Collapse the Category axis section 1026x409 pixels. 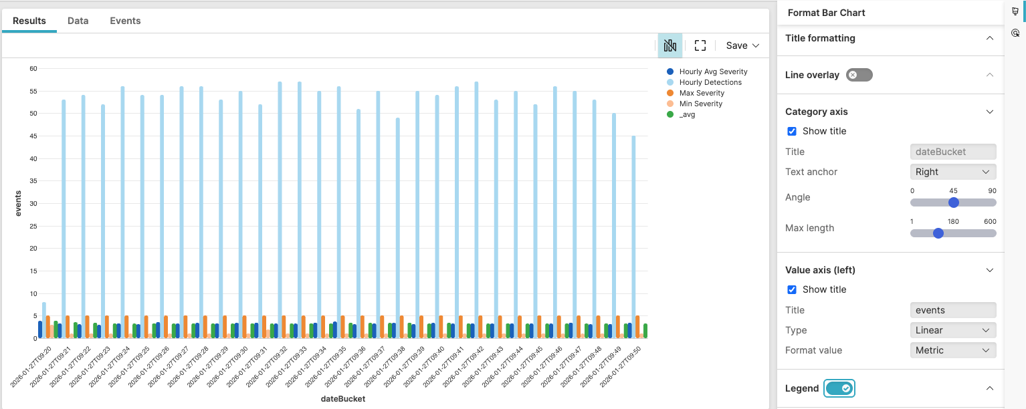990,112
